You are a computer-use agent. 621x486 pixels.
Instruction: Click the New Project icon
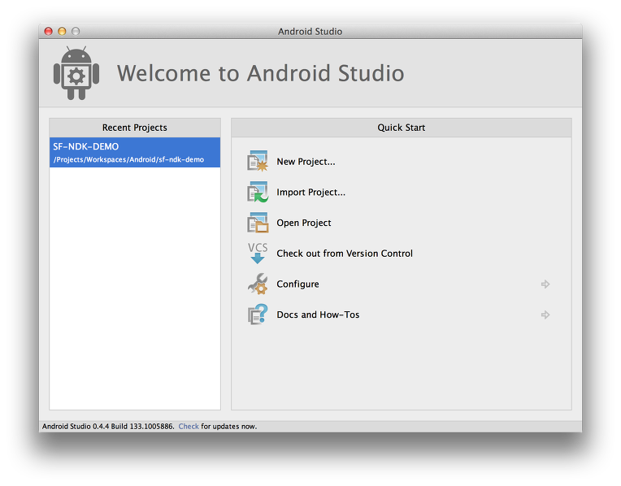[258, 161]
